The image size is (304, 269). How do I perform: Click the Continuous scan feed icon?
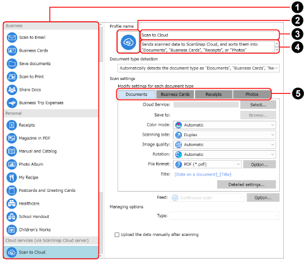(175, 198)
